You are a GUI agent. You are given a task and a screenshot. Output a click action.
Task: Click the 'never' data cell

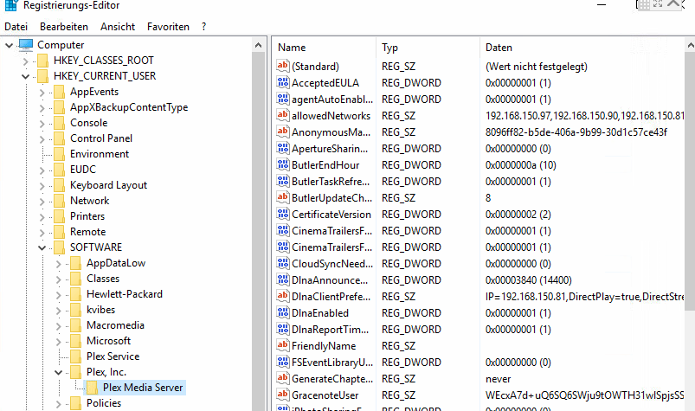coord(498,379)
